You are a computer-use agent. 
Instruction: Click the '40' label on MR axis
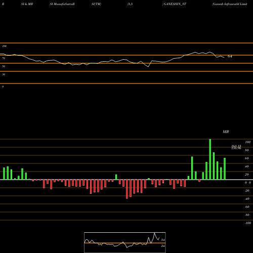pyautogui.click(x=247, y=166)
